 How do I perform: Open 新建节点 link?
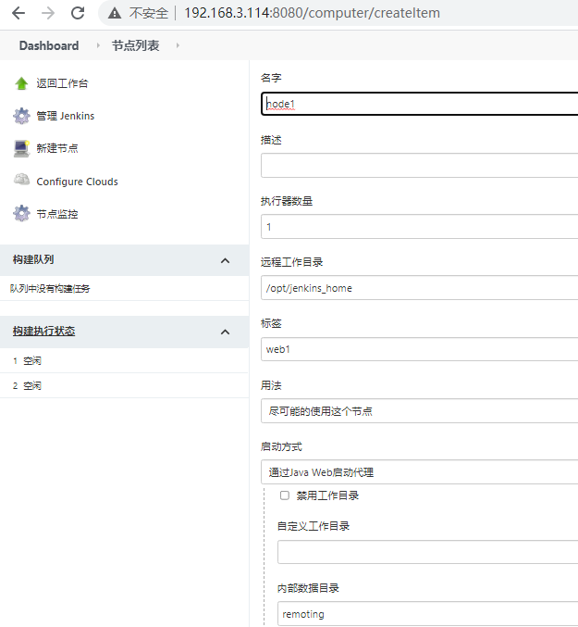[x=57, y=148]
